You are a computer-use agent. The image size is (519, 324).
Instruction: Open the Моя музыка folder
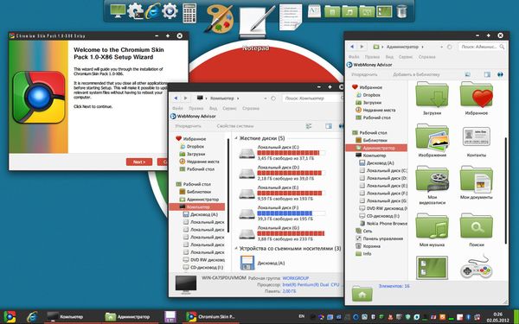(x=432, y=230)
